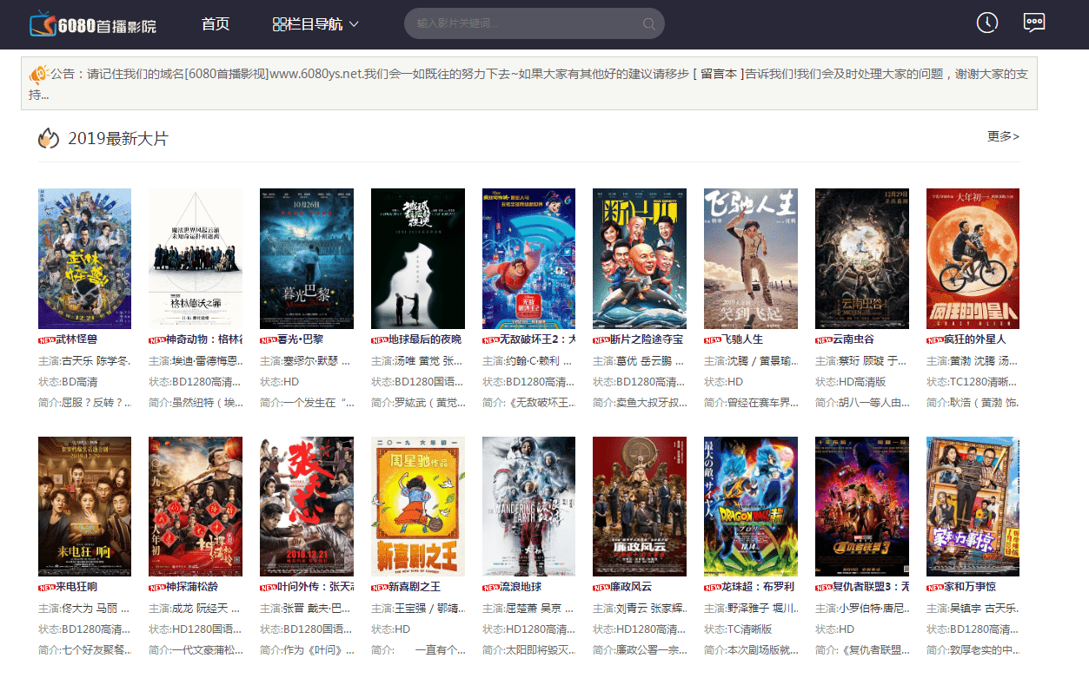Open the 叶问外传 movie poster
This screenshot has width=1089, height=698.
(307, 506)
